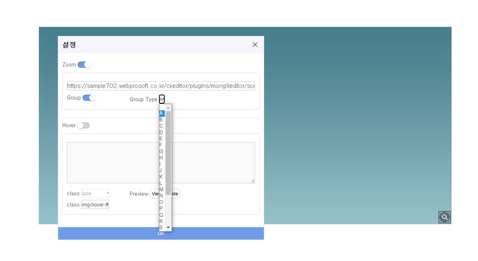Click the OK button
Image resolution: width=478 pixels, height=261 pixels.
click(x=161, y=233)
